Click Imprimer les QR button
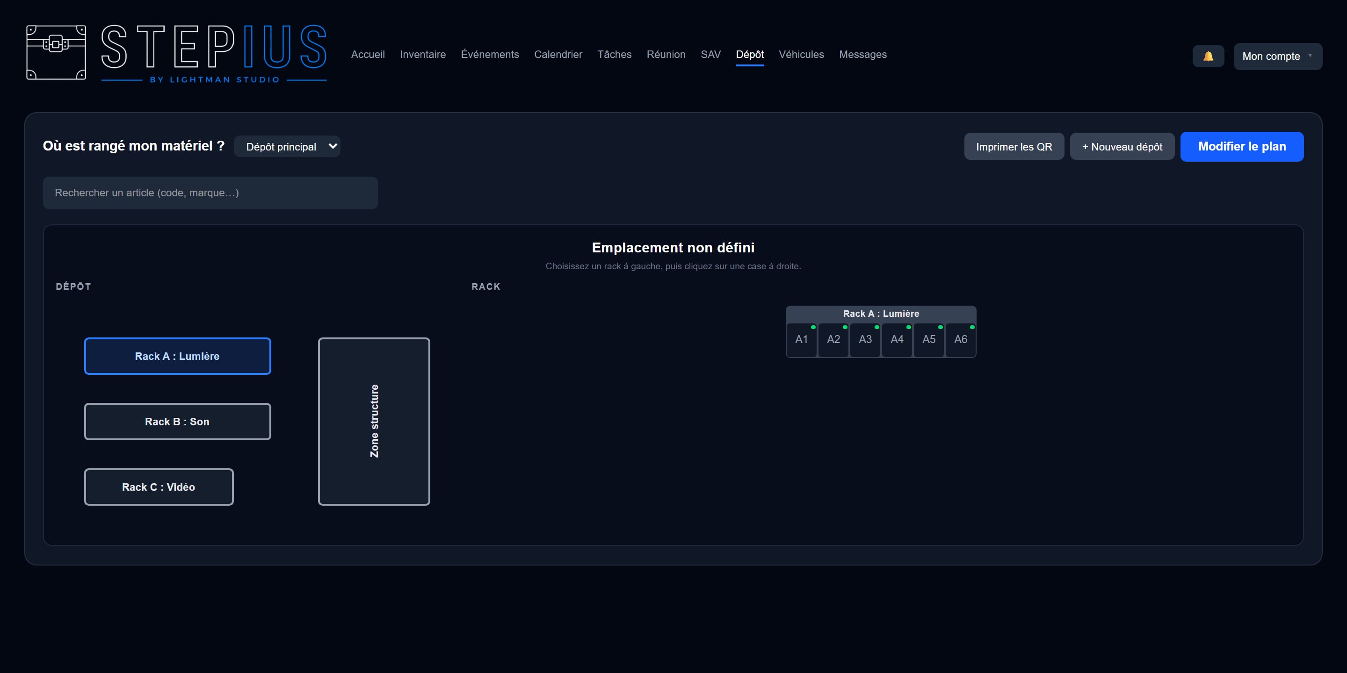Viewport: 1347px width, 673px height. (1014, 146)
